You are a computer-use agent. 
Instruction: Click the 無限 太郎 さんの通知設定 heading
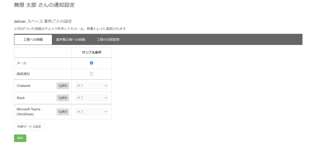[44, 5]
